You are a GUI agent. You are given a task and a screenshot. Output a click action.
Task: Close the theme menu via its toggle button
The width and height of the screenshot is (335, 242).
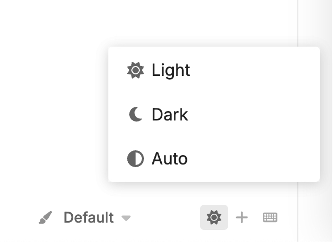[214, 217]
